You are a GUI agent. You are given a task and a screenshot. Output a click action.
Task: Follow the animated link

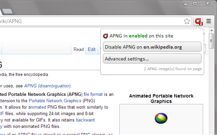point(37,107)
